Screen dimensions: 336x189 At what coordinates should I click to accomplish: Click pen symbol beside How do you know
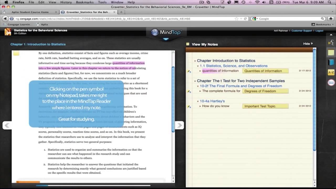189,107
